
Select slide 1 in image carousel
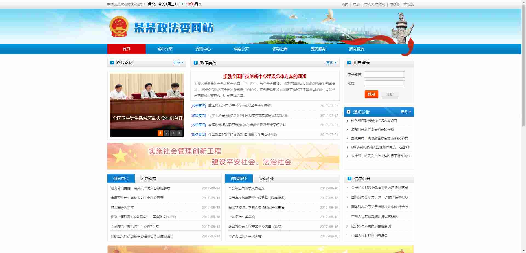(160, 133)
